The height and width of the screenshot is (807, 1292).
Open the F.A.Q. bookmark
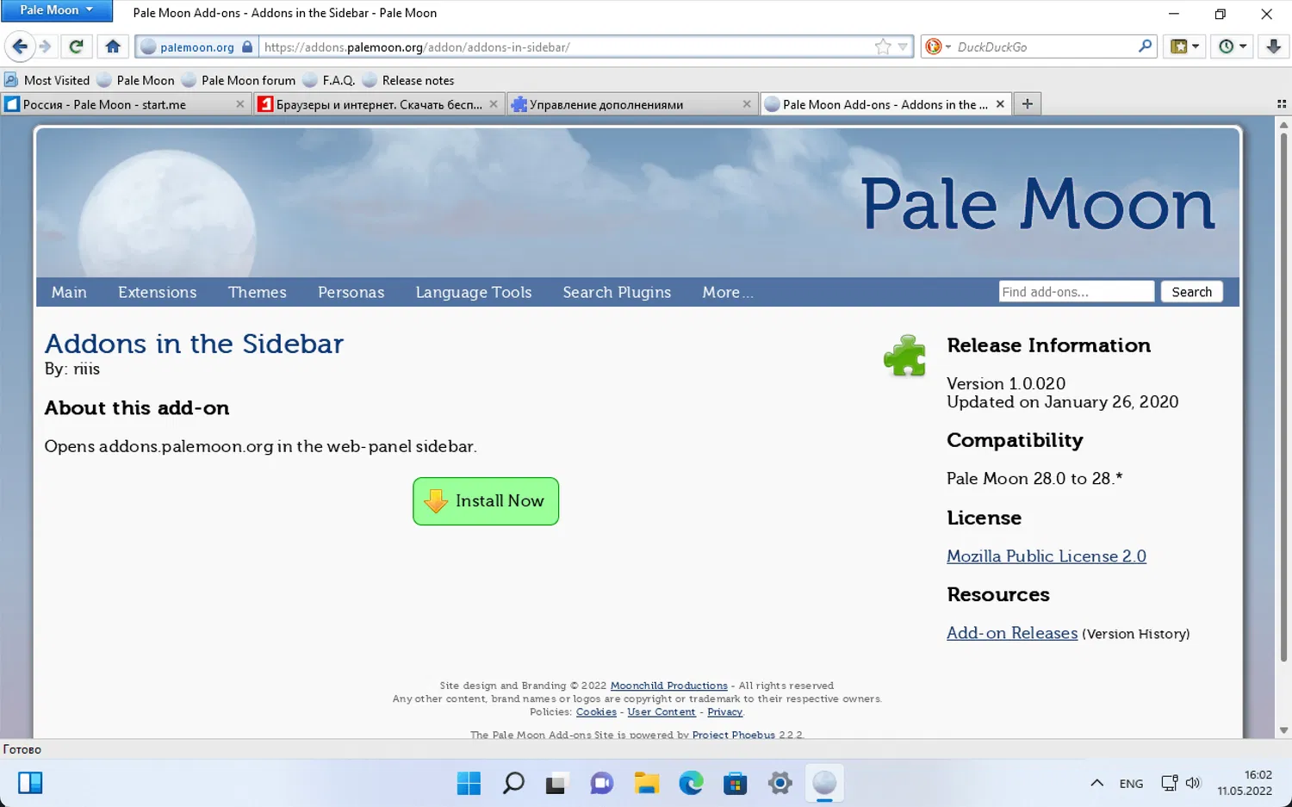pos(329,80)
